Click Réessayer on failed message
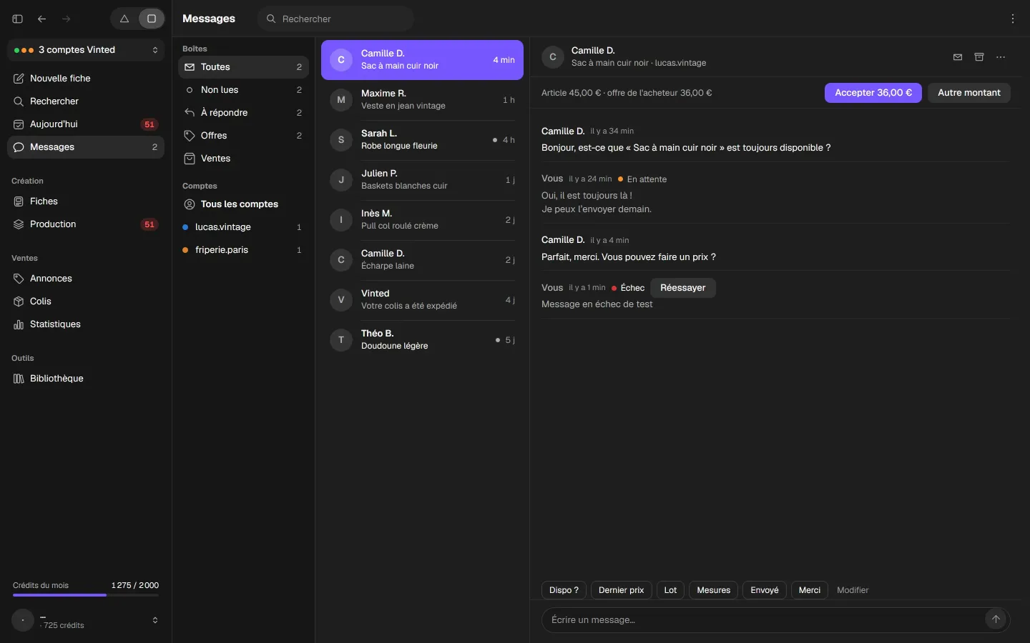 [683, 288]
